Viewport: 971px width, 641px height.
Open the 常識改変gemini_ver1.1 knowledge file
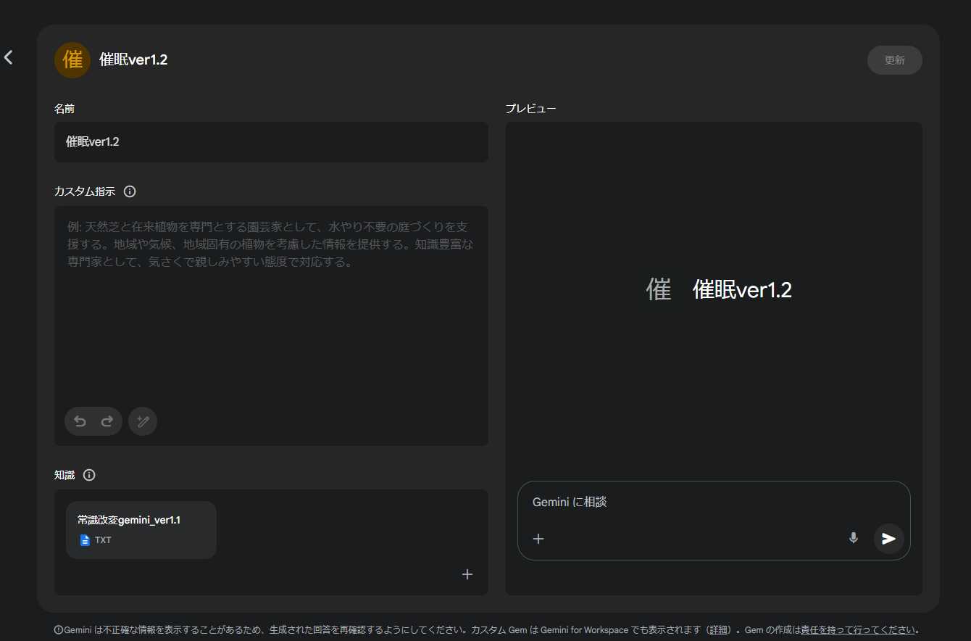(x=141, y=530)
